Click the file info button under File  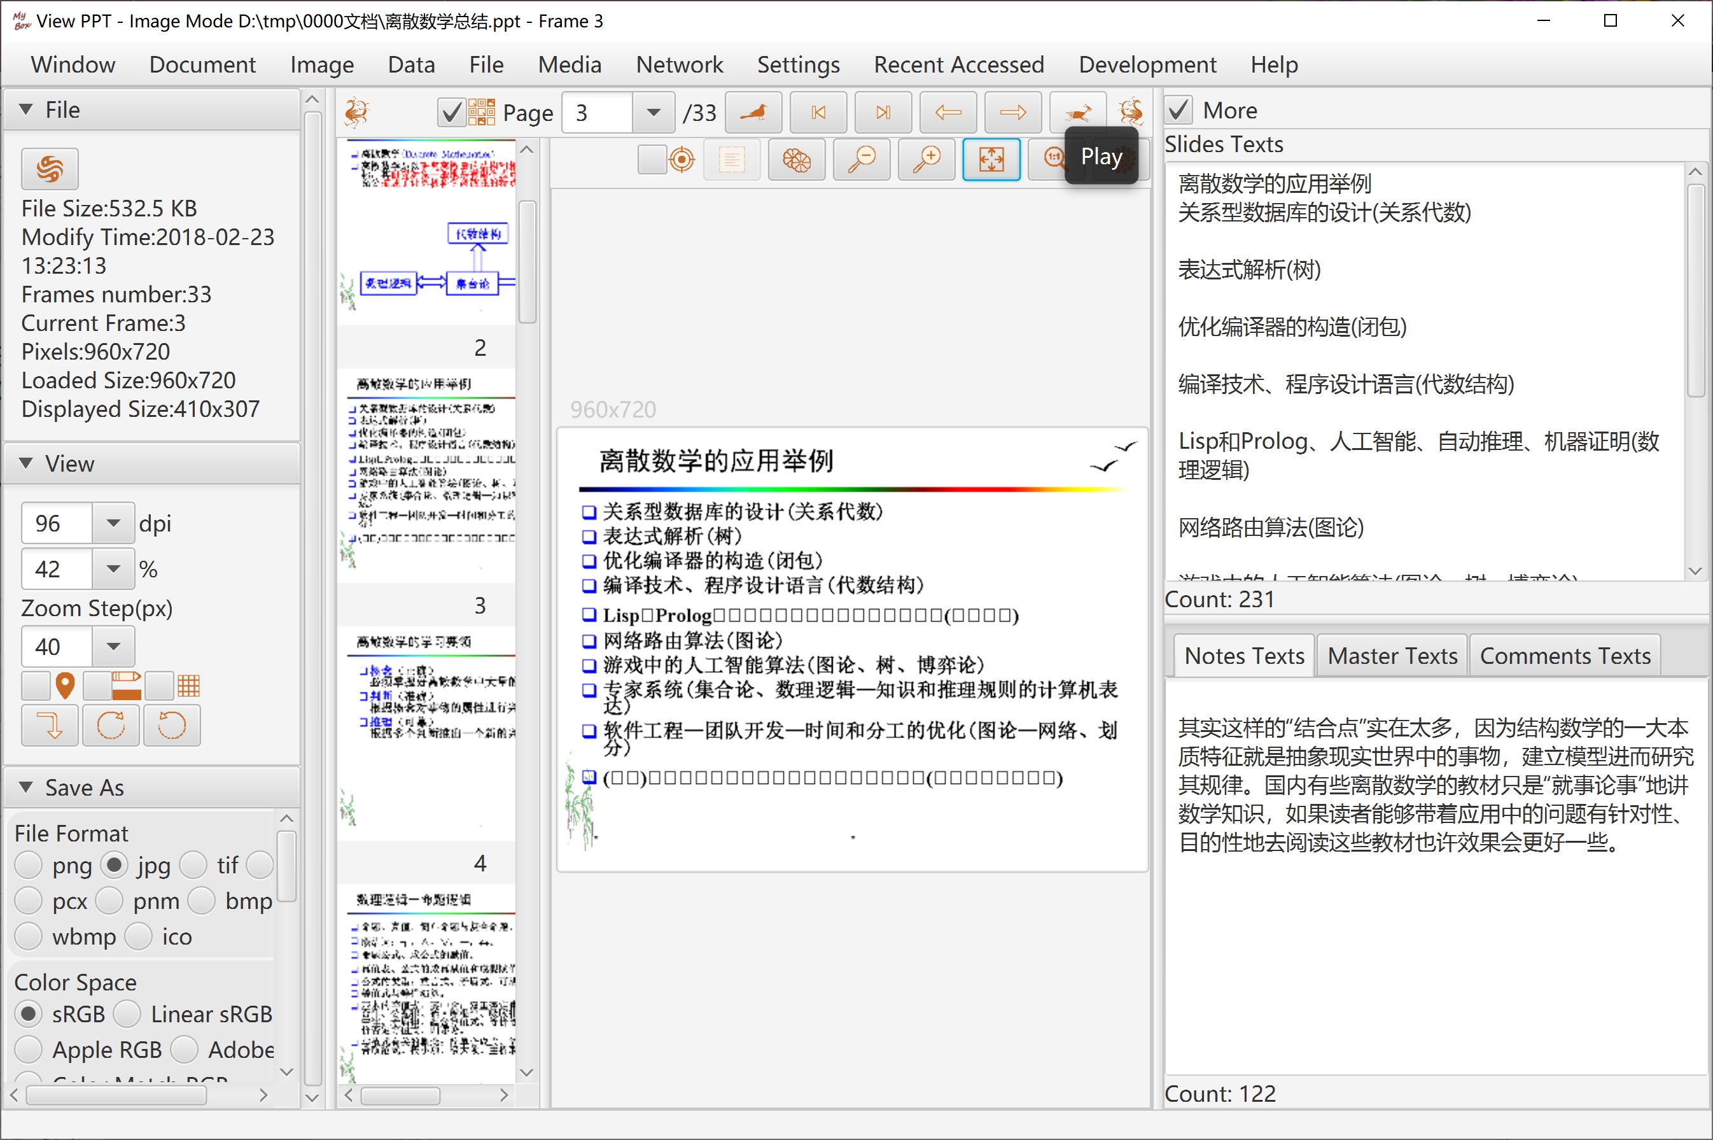[50, 169]
